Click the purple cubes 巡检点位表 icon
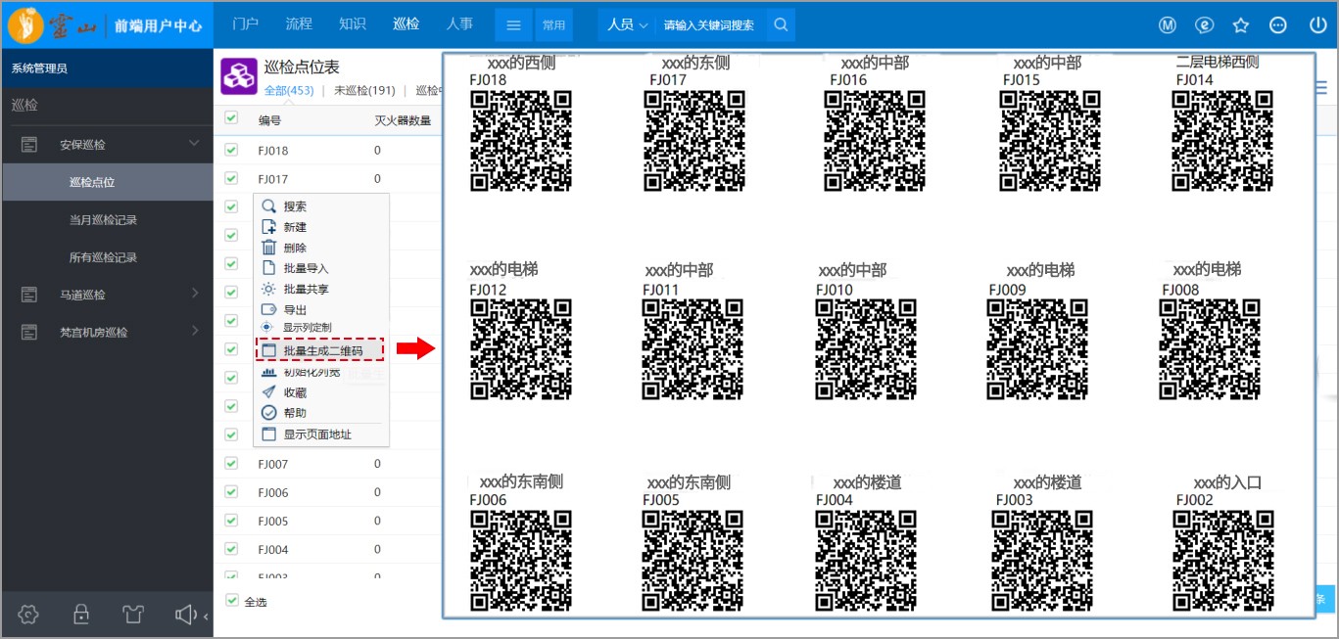Screen dimensions: 1339x639 coord(238,75)
